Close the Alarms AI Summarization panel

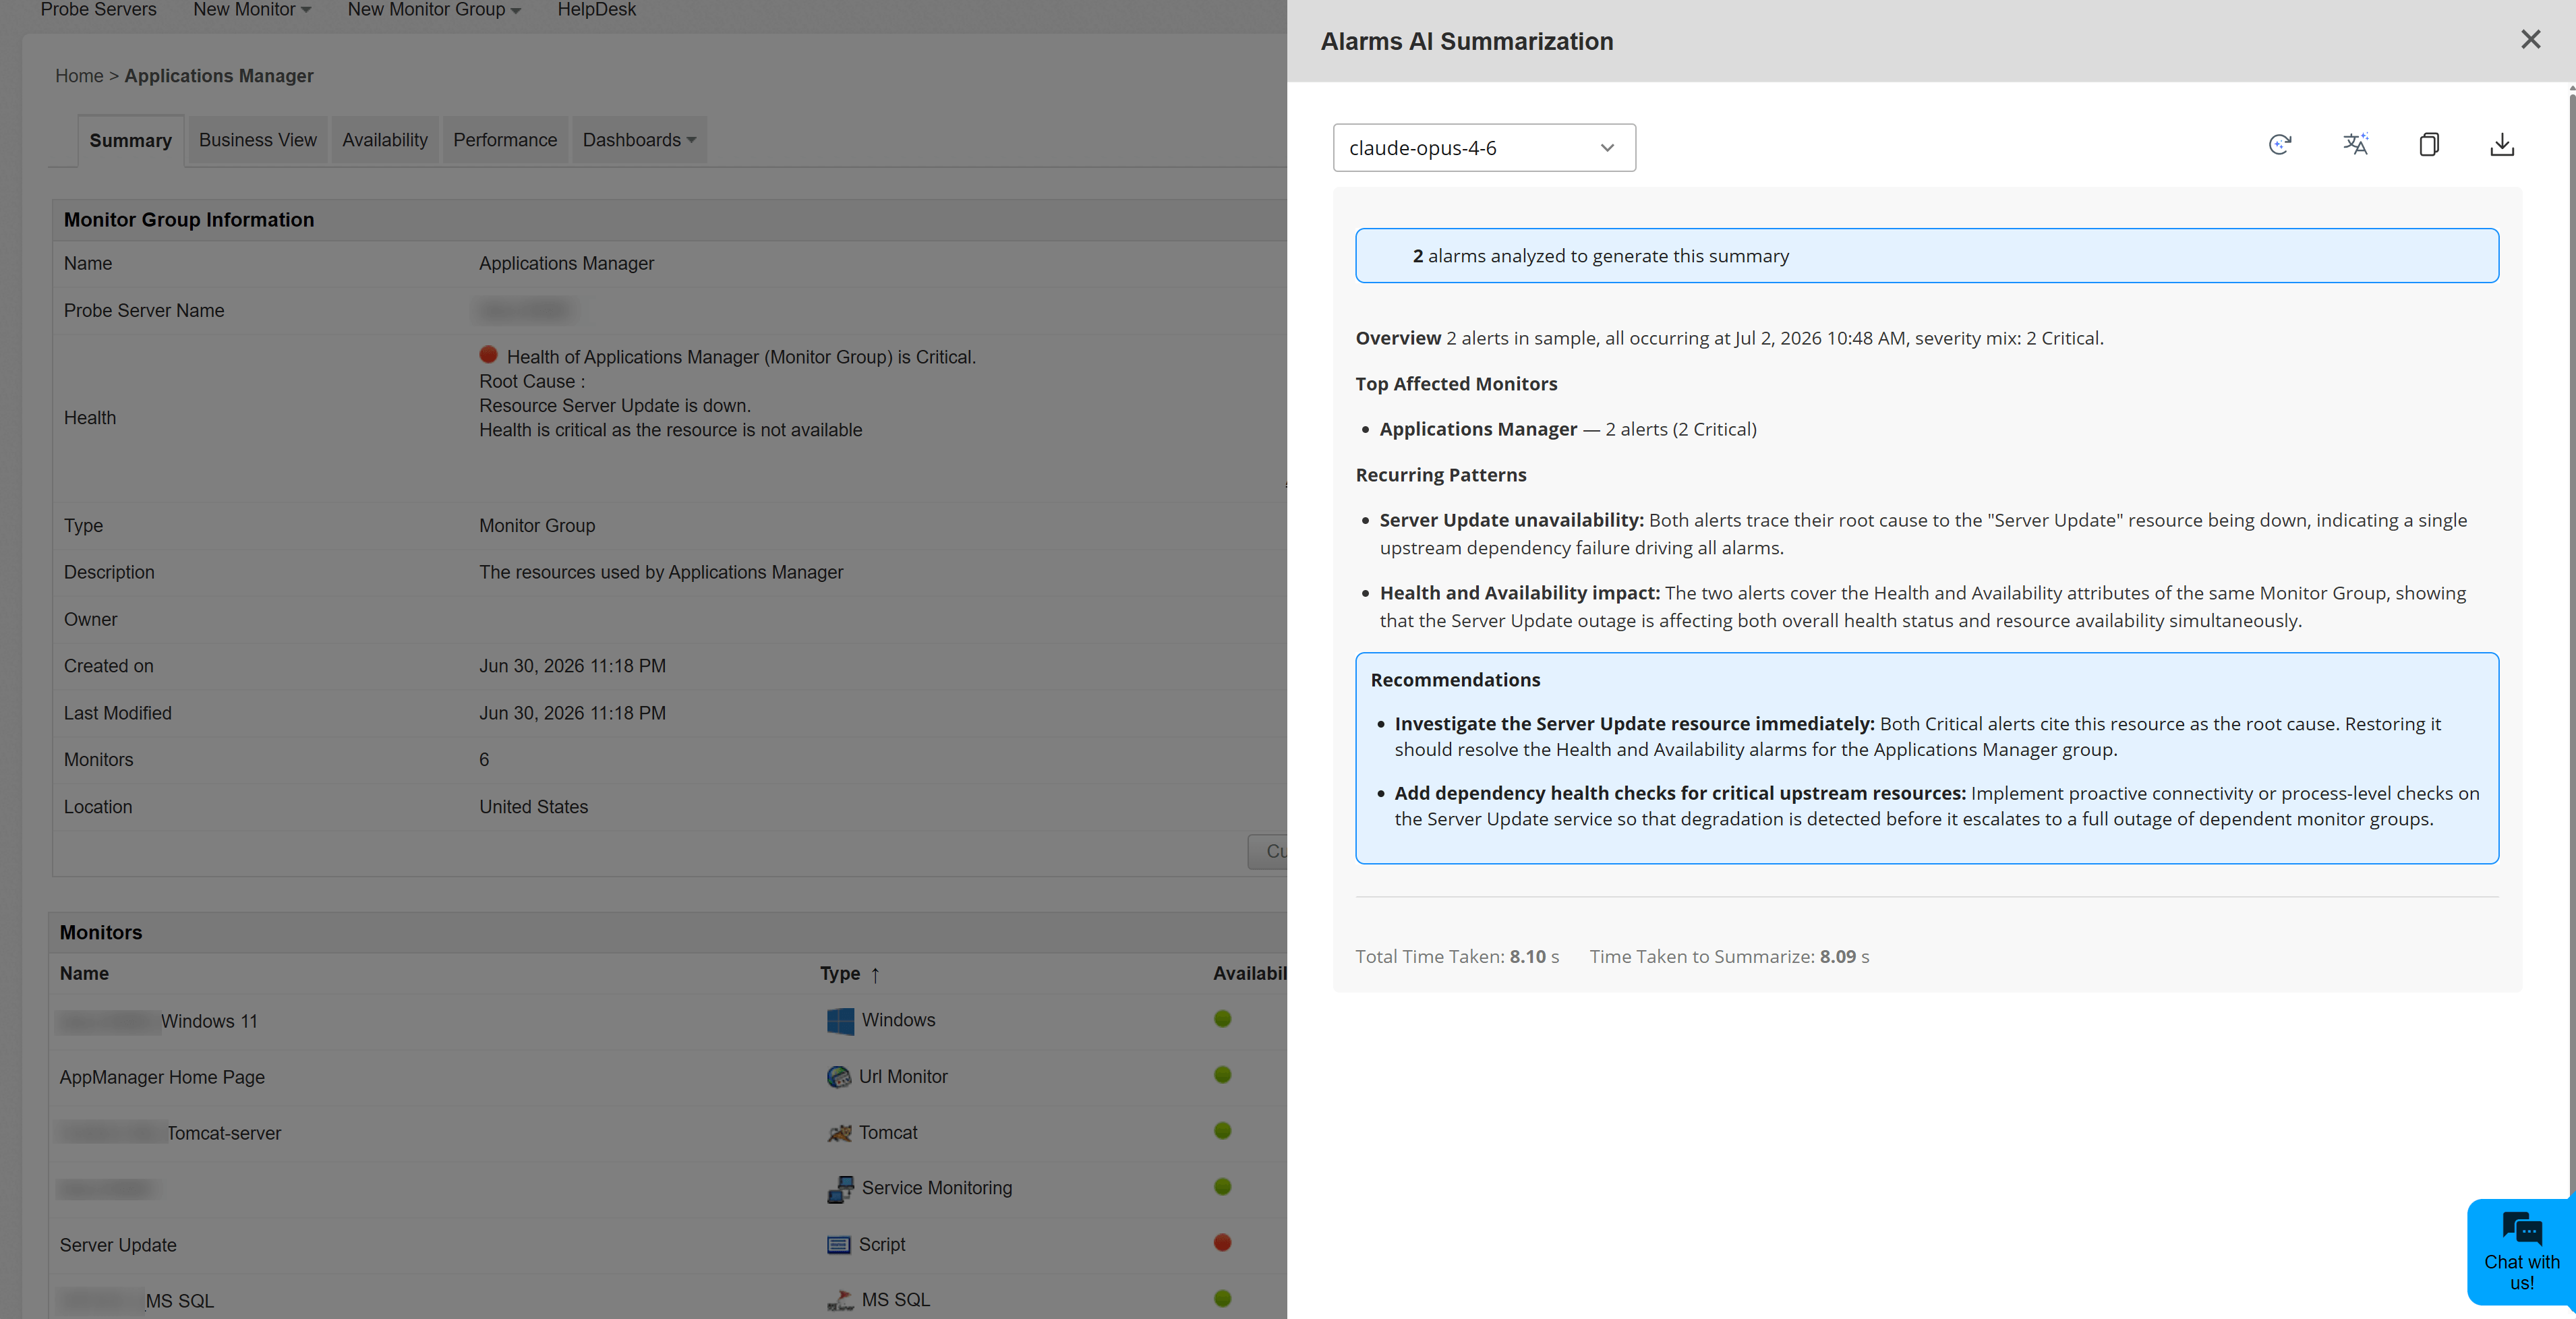[2530, 40]
